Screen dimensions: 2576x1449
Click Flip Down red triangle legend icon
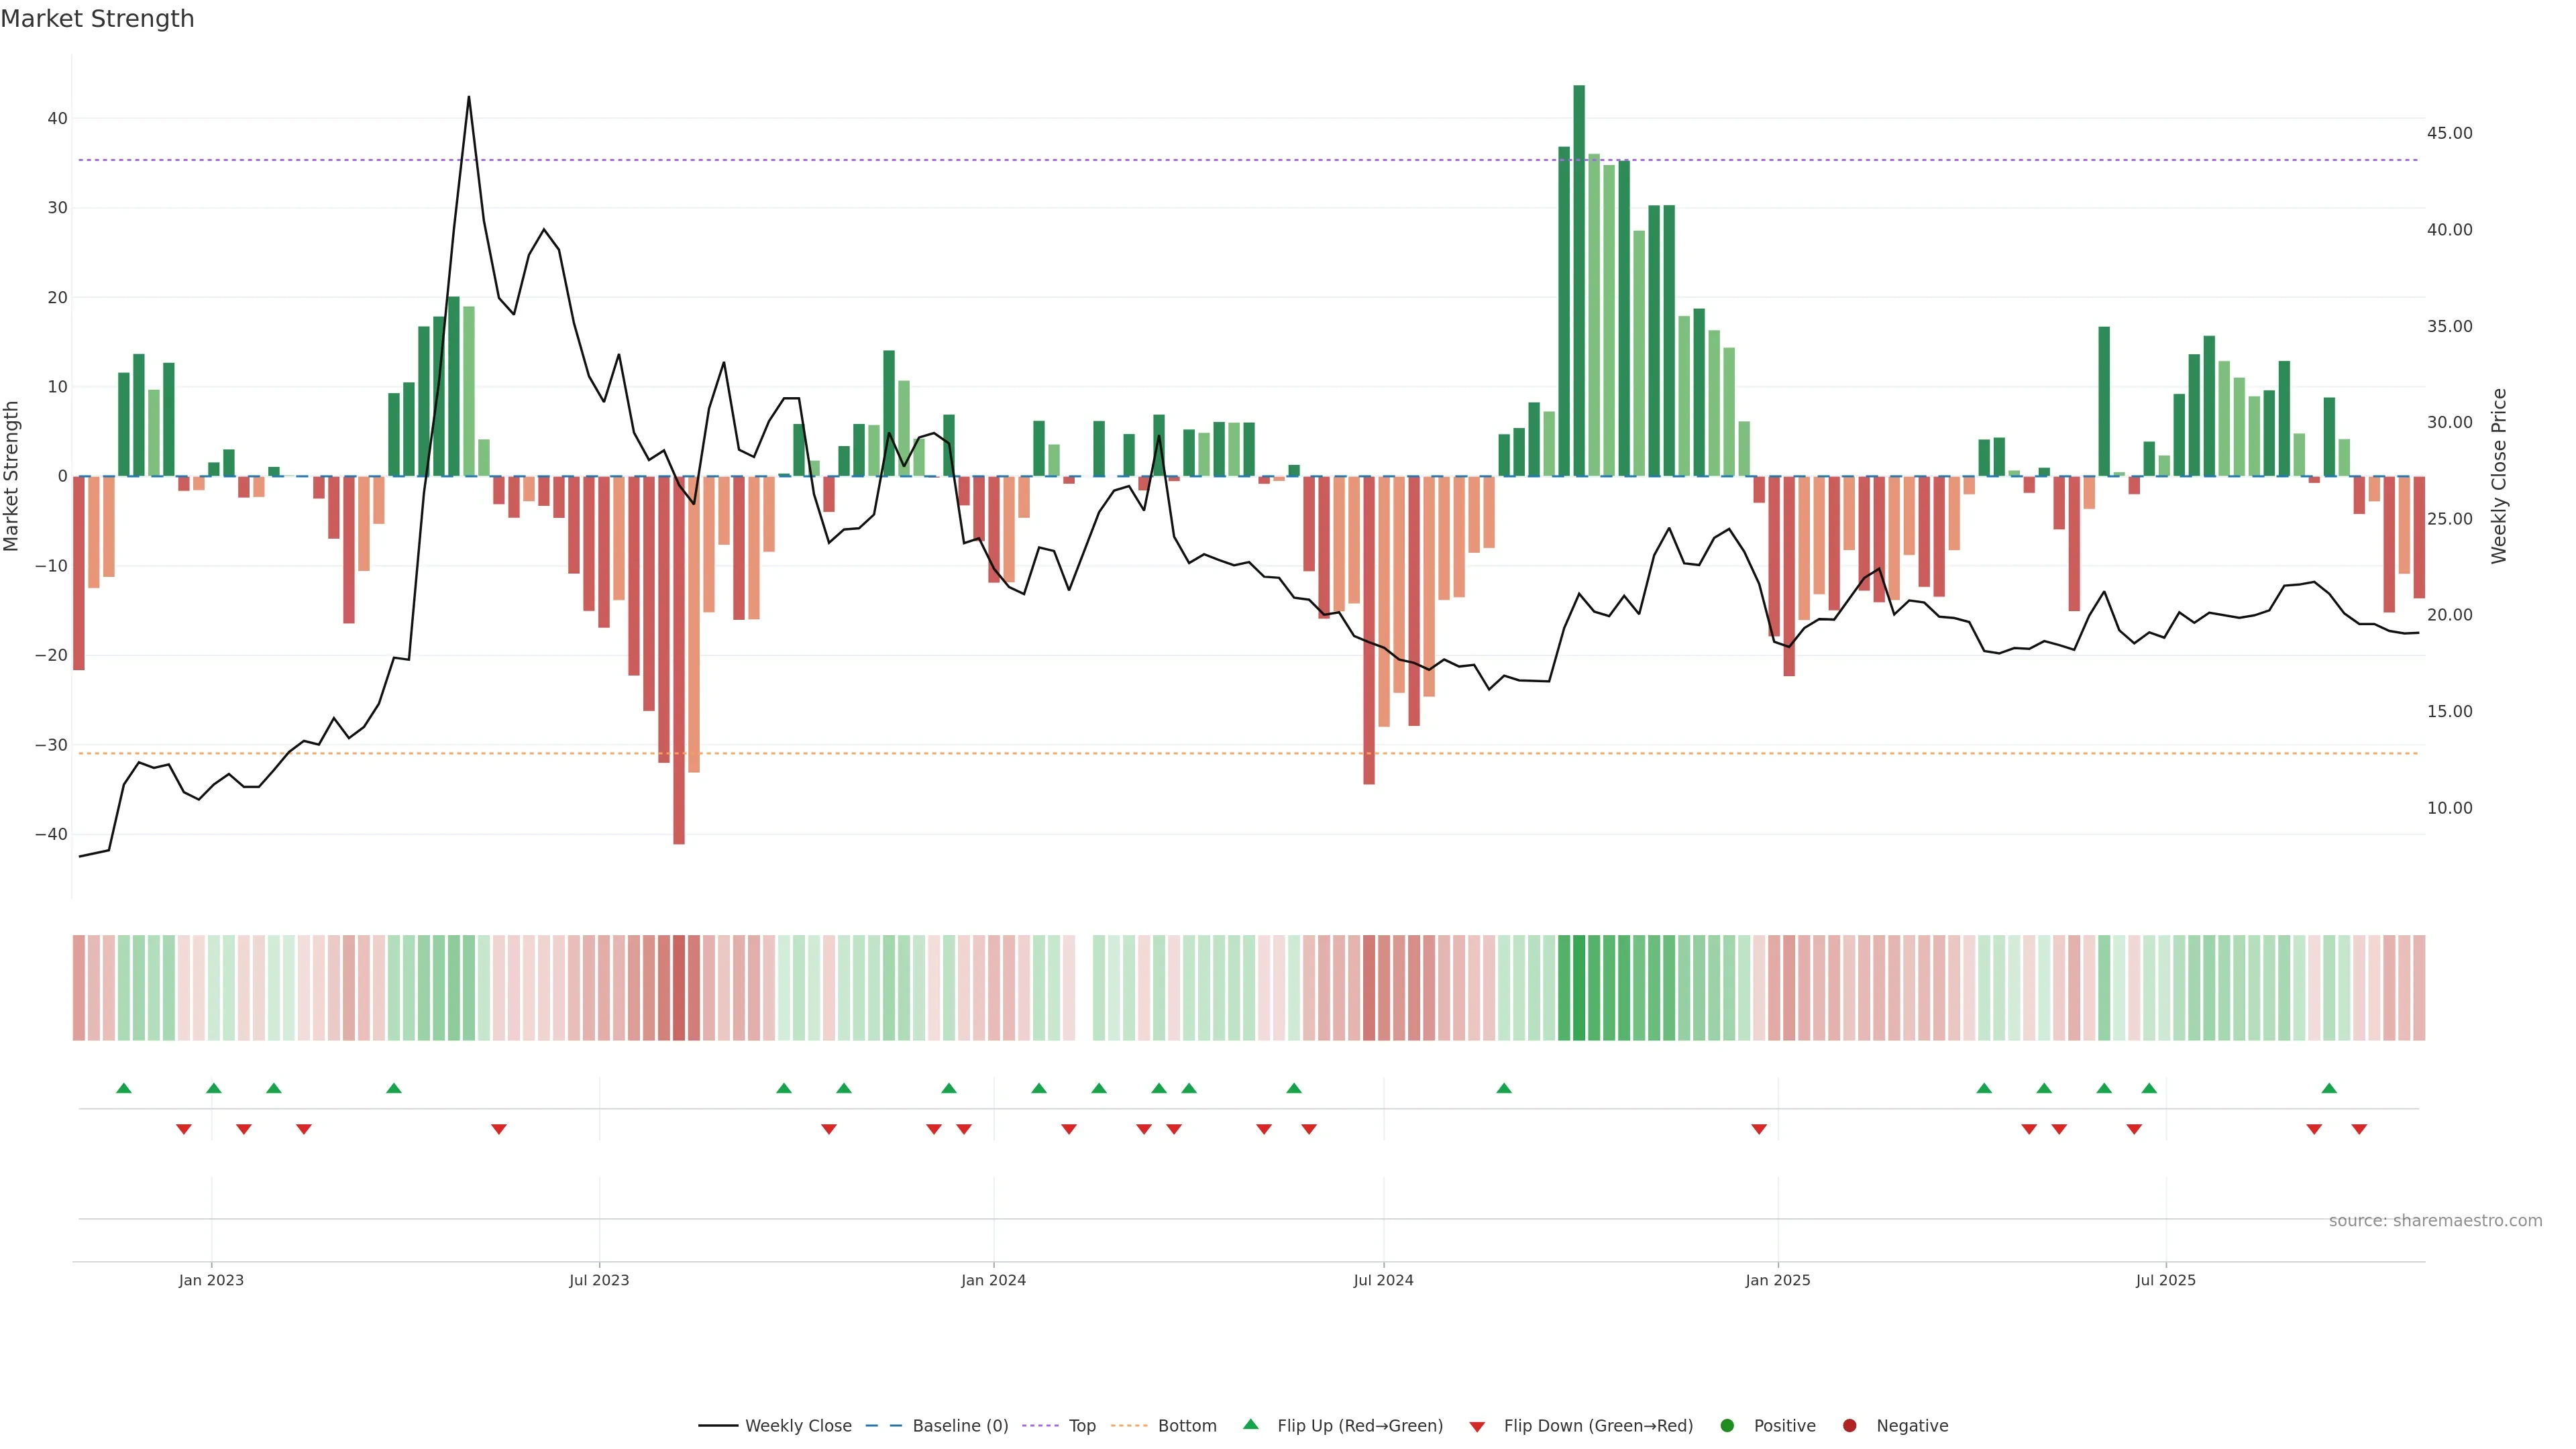click(1477, 1427)
